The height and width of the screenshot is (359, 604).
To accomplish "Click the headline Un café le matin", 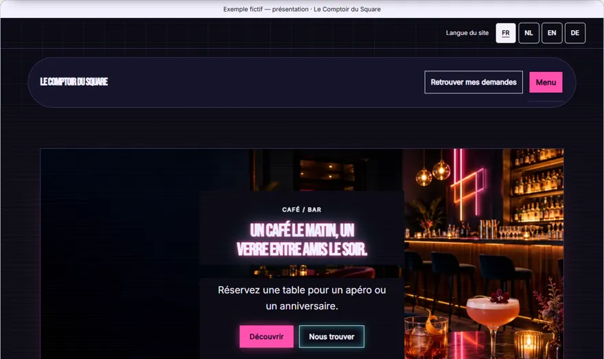I will pyautogui.click(x=301, y=240).
